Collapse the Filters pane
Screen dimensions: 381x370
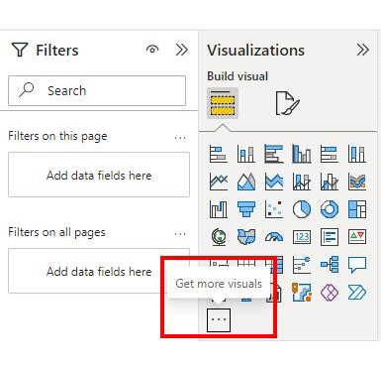click(181, 50)
